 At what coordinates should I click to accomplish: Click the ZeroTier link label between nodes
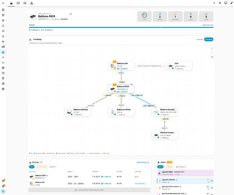[149, 66]
